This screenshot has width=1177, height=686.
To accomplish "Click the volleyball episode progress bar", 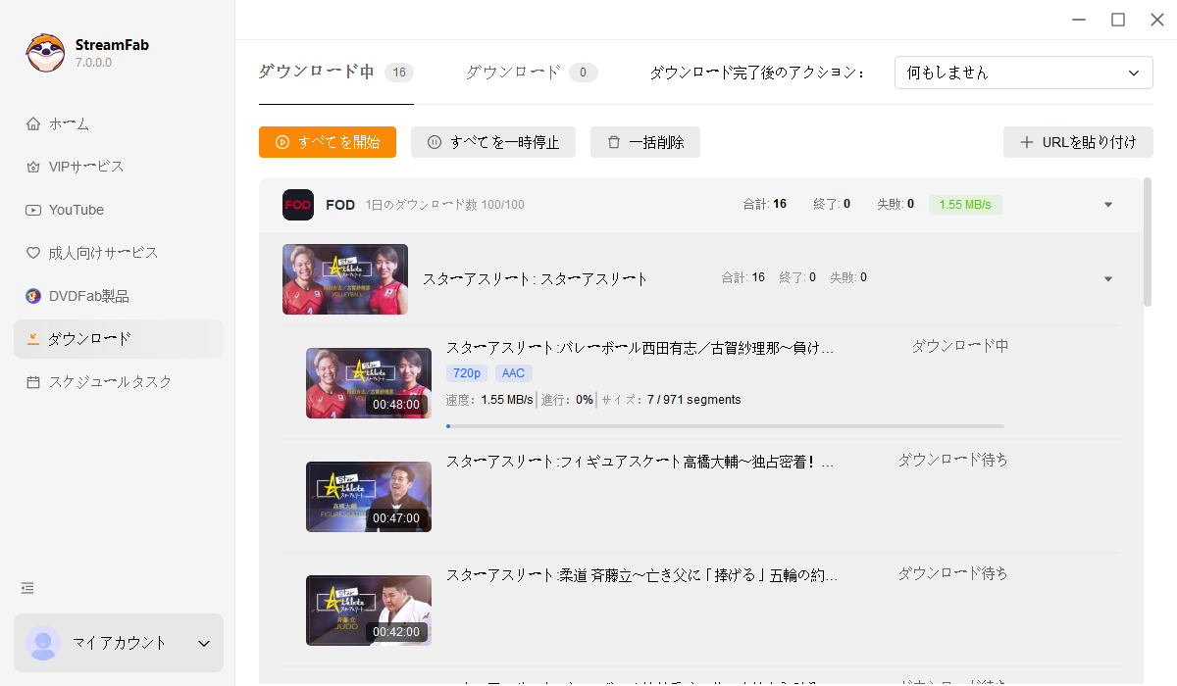I will pos(726,425).
